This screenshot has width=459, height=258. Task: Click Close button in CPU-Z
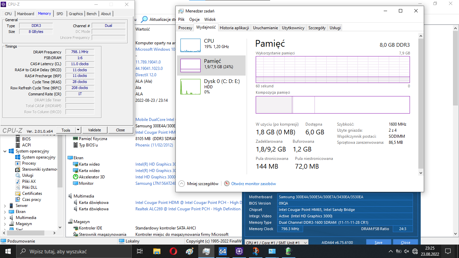click(120, 130)
